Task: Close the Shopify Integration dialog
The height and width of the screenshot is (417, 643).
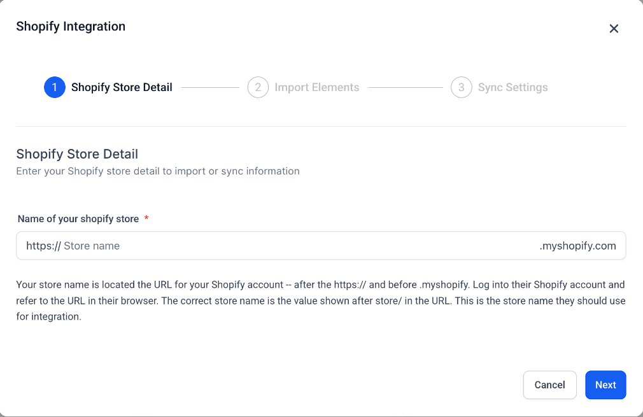Action: pyautogui.click(x=614, y=28)
